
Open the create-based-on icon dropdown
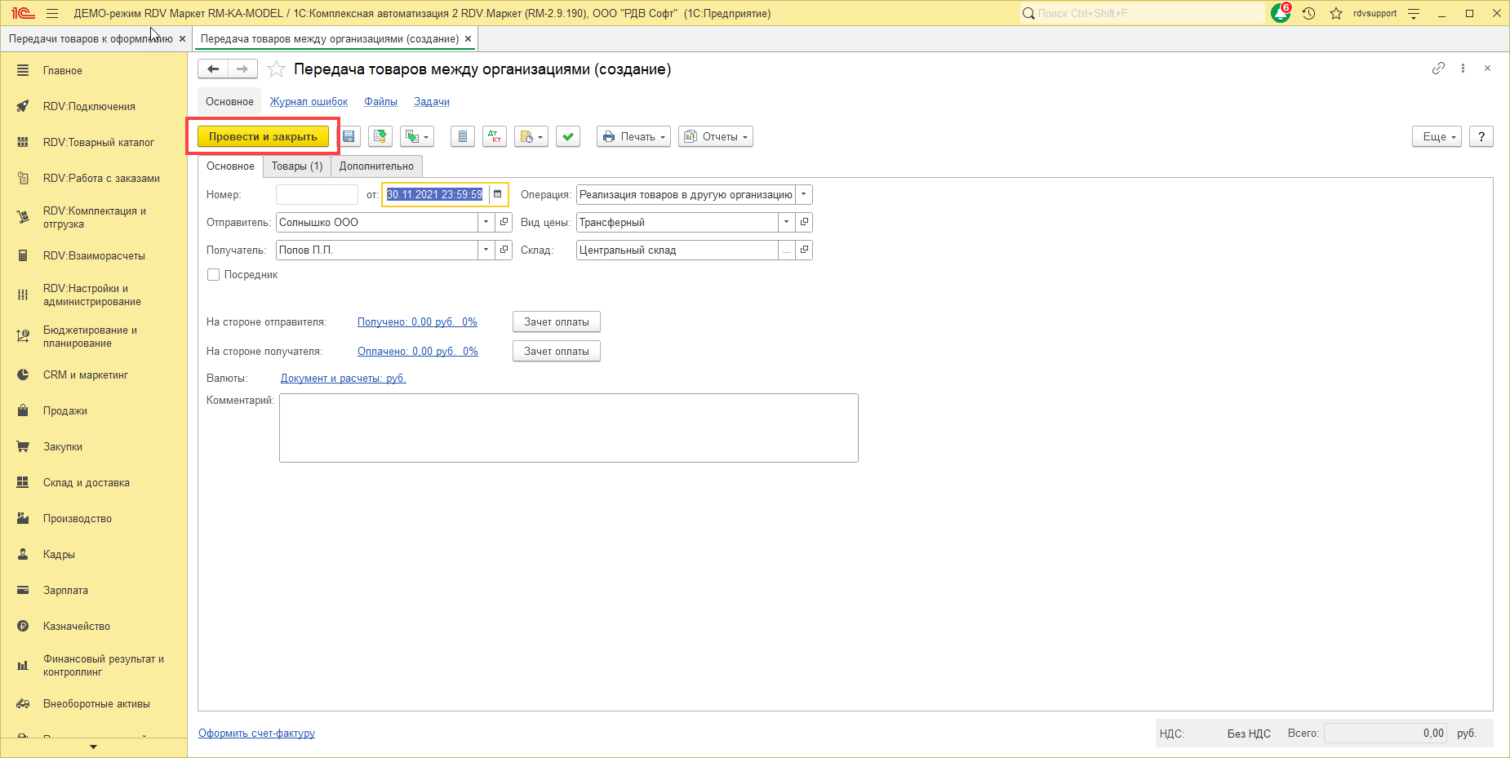(416, 137)
